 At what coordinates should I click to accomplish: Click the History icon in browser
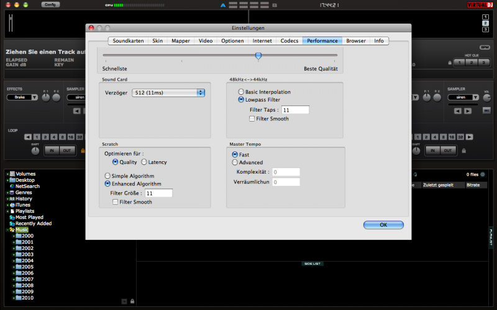click(11, 198)
